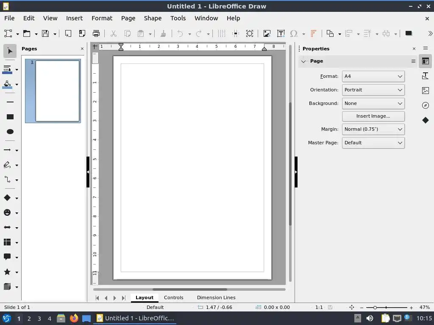This screenshot has width=434, height=325.
Task: Click Insert Special Character omega icon
Action: point(294,33)
